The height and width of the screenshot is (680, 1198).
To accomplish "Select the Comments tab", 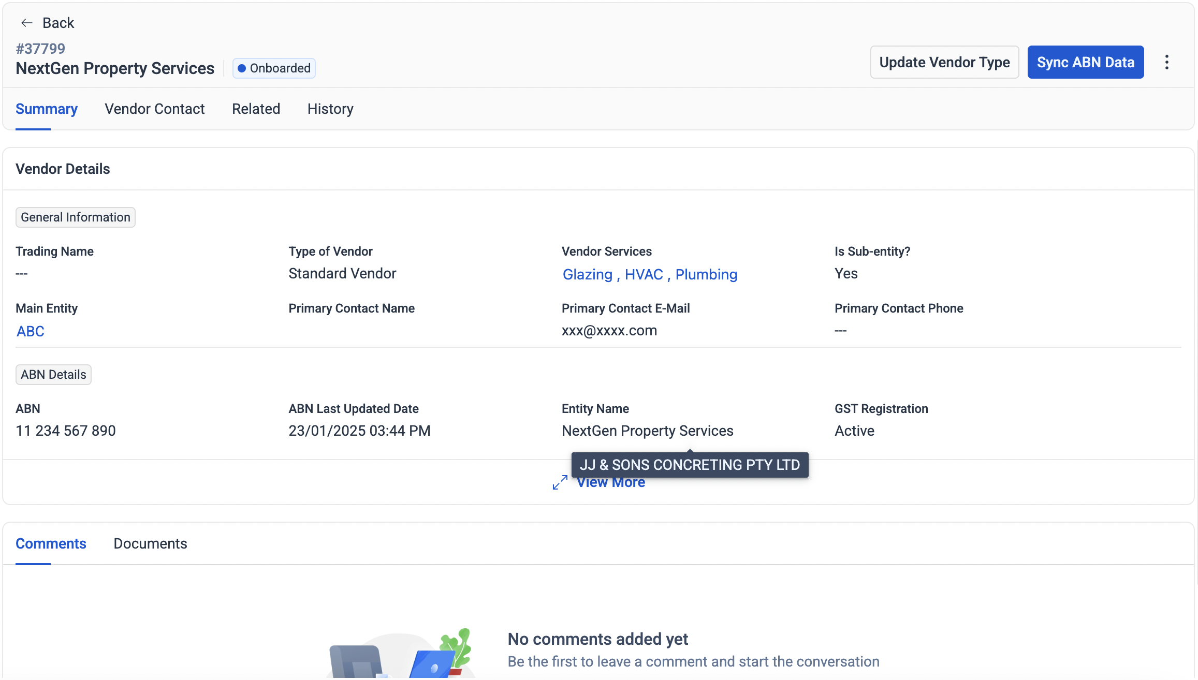I will click(x=51, y=543).
